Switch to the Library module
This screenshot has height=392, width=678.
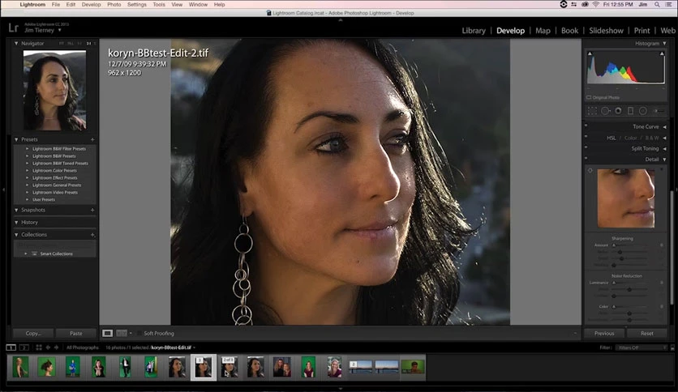click(474, 31)
